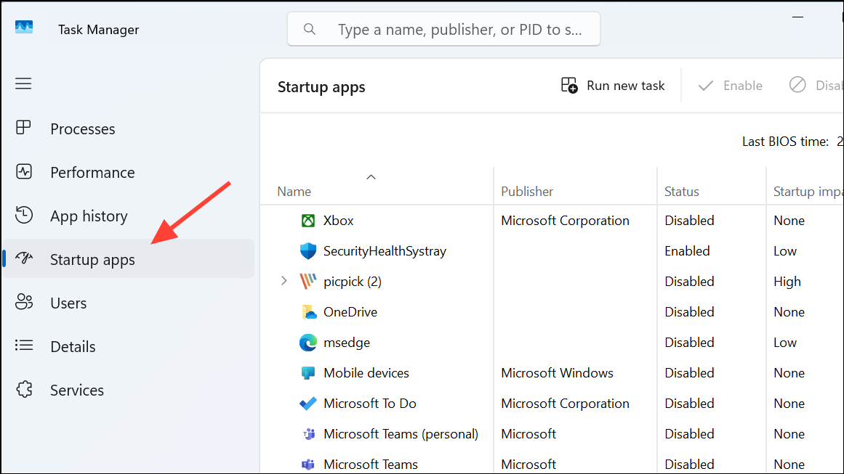Select the Mobile devices entry

(x=366, y=373)
